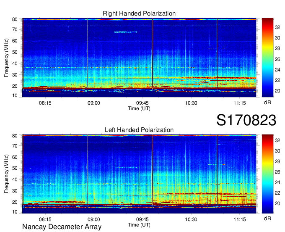Click "50" frequency tick of Right Handed plot
Screen dimensions: 285x232
click(x=15, y=52)
